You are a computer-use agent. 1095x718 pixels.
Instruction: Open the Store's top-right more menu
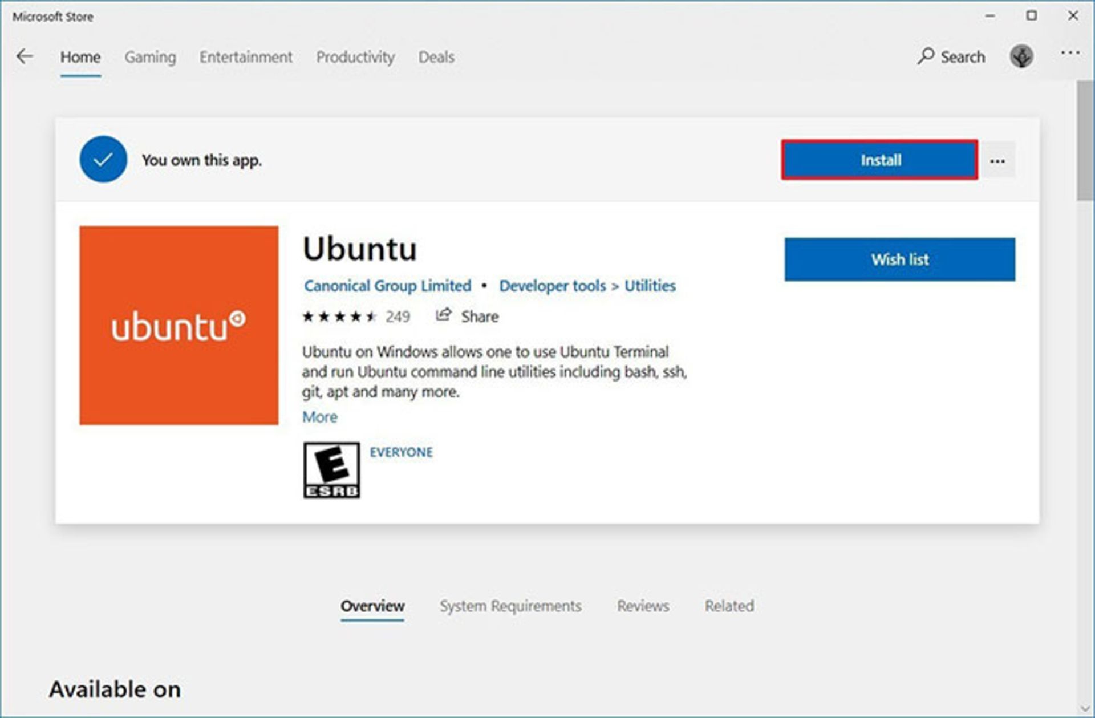tap(1070, 53)
